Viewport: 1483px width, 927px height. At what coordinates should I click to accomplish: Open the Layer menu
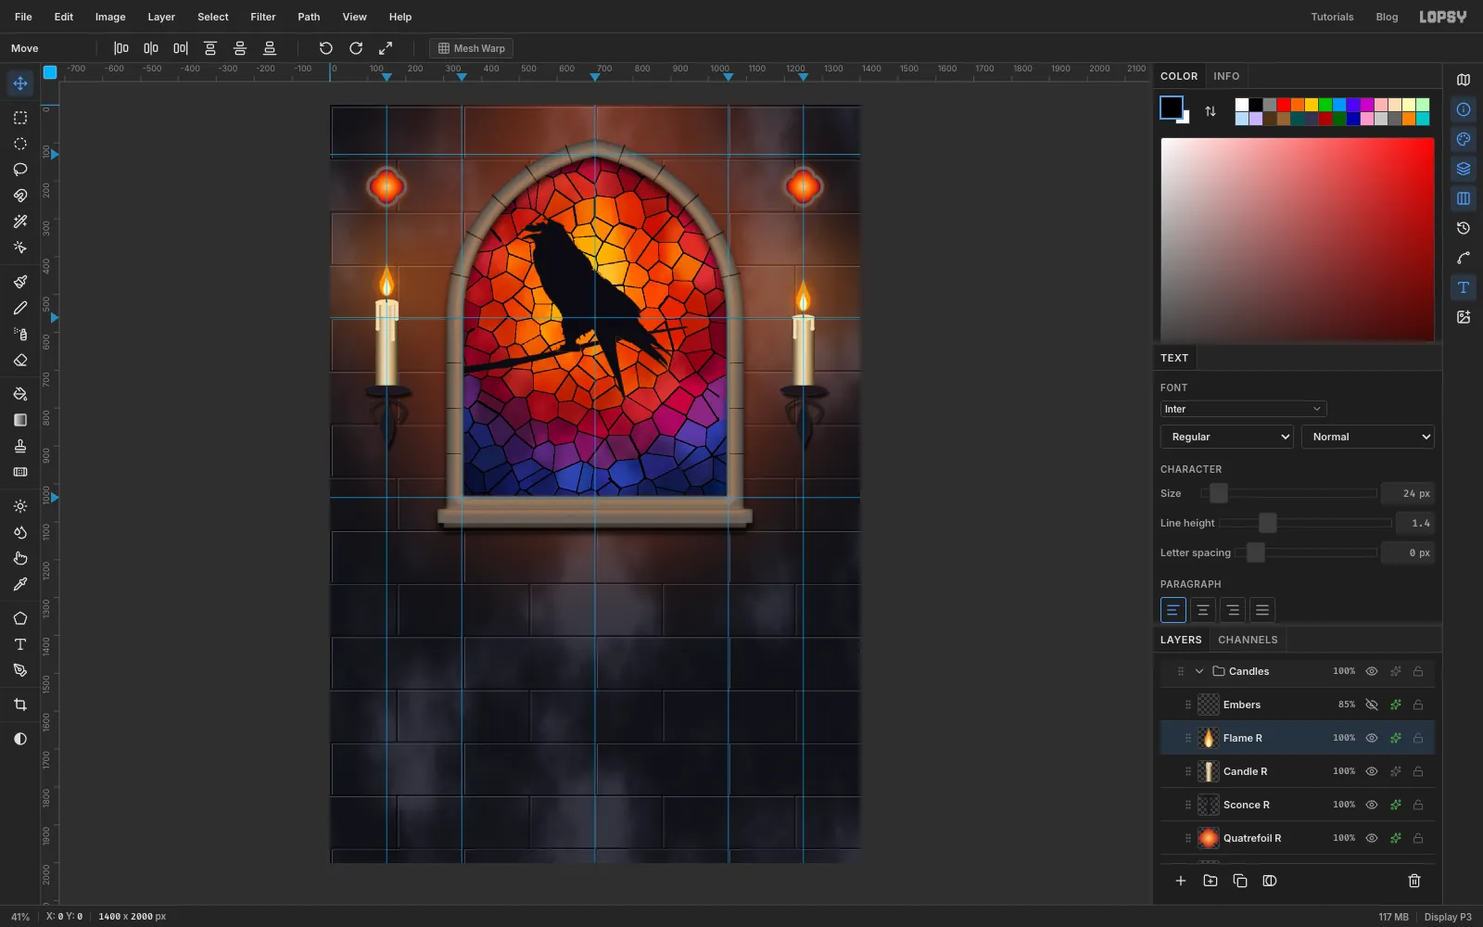coord(161,17)
